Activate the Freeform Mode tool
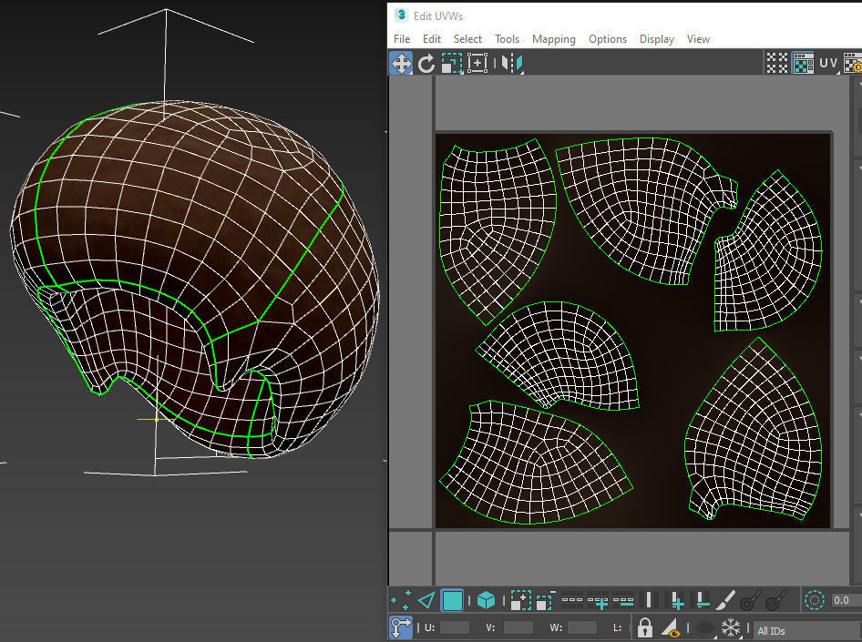Viewport: 862px width, 642px height. [x=477, y=63]
